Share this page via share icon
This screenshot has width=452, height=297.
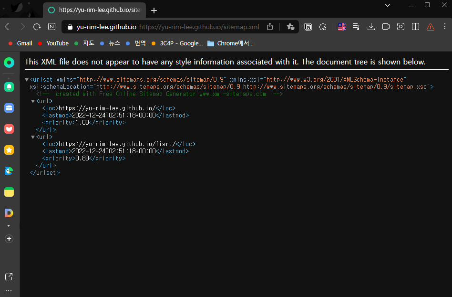click(x=270, y=27)
